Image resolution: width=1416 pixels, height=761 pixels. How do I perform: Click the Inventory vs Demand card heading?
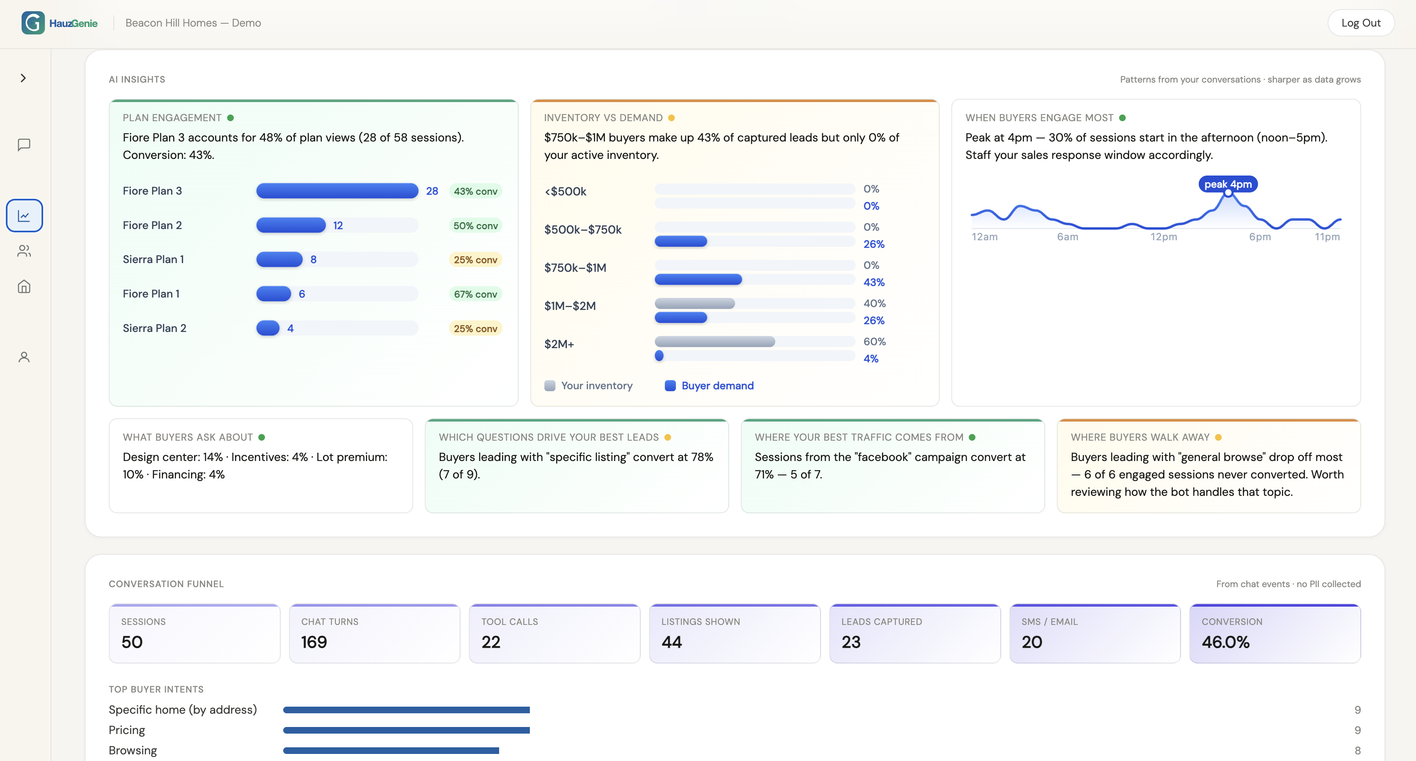pos(603,117)
